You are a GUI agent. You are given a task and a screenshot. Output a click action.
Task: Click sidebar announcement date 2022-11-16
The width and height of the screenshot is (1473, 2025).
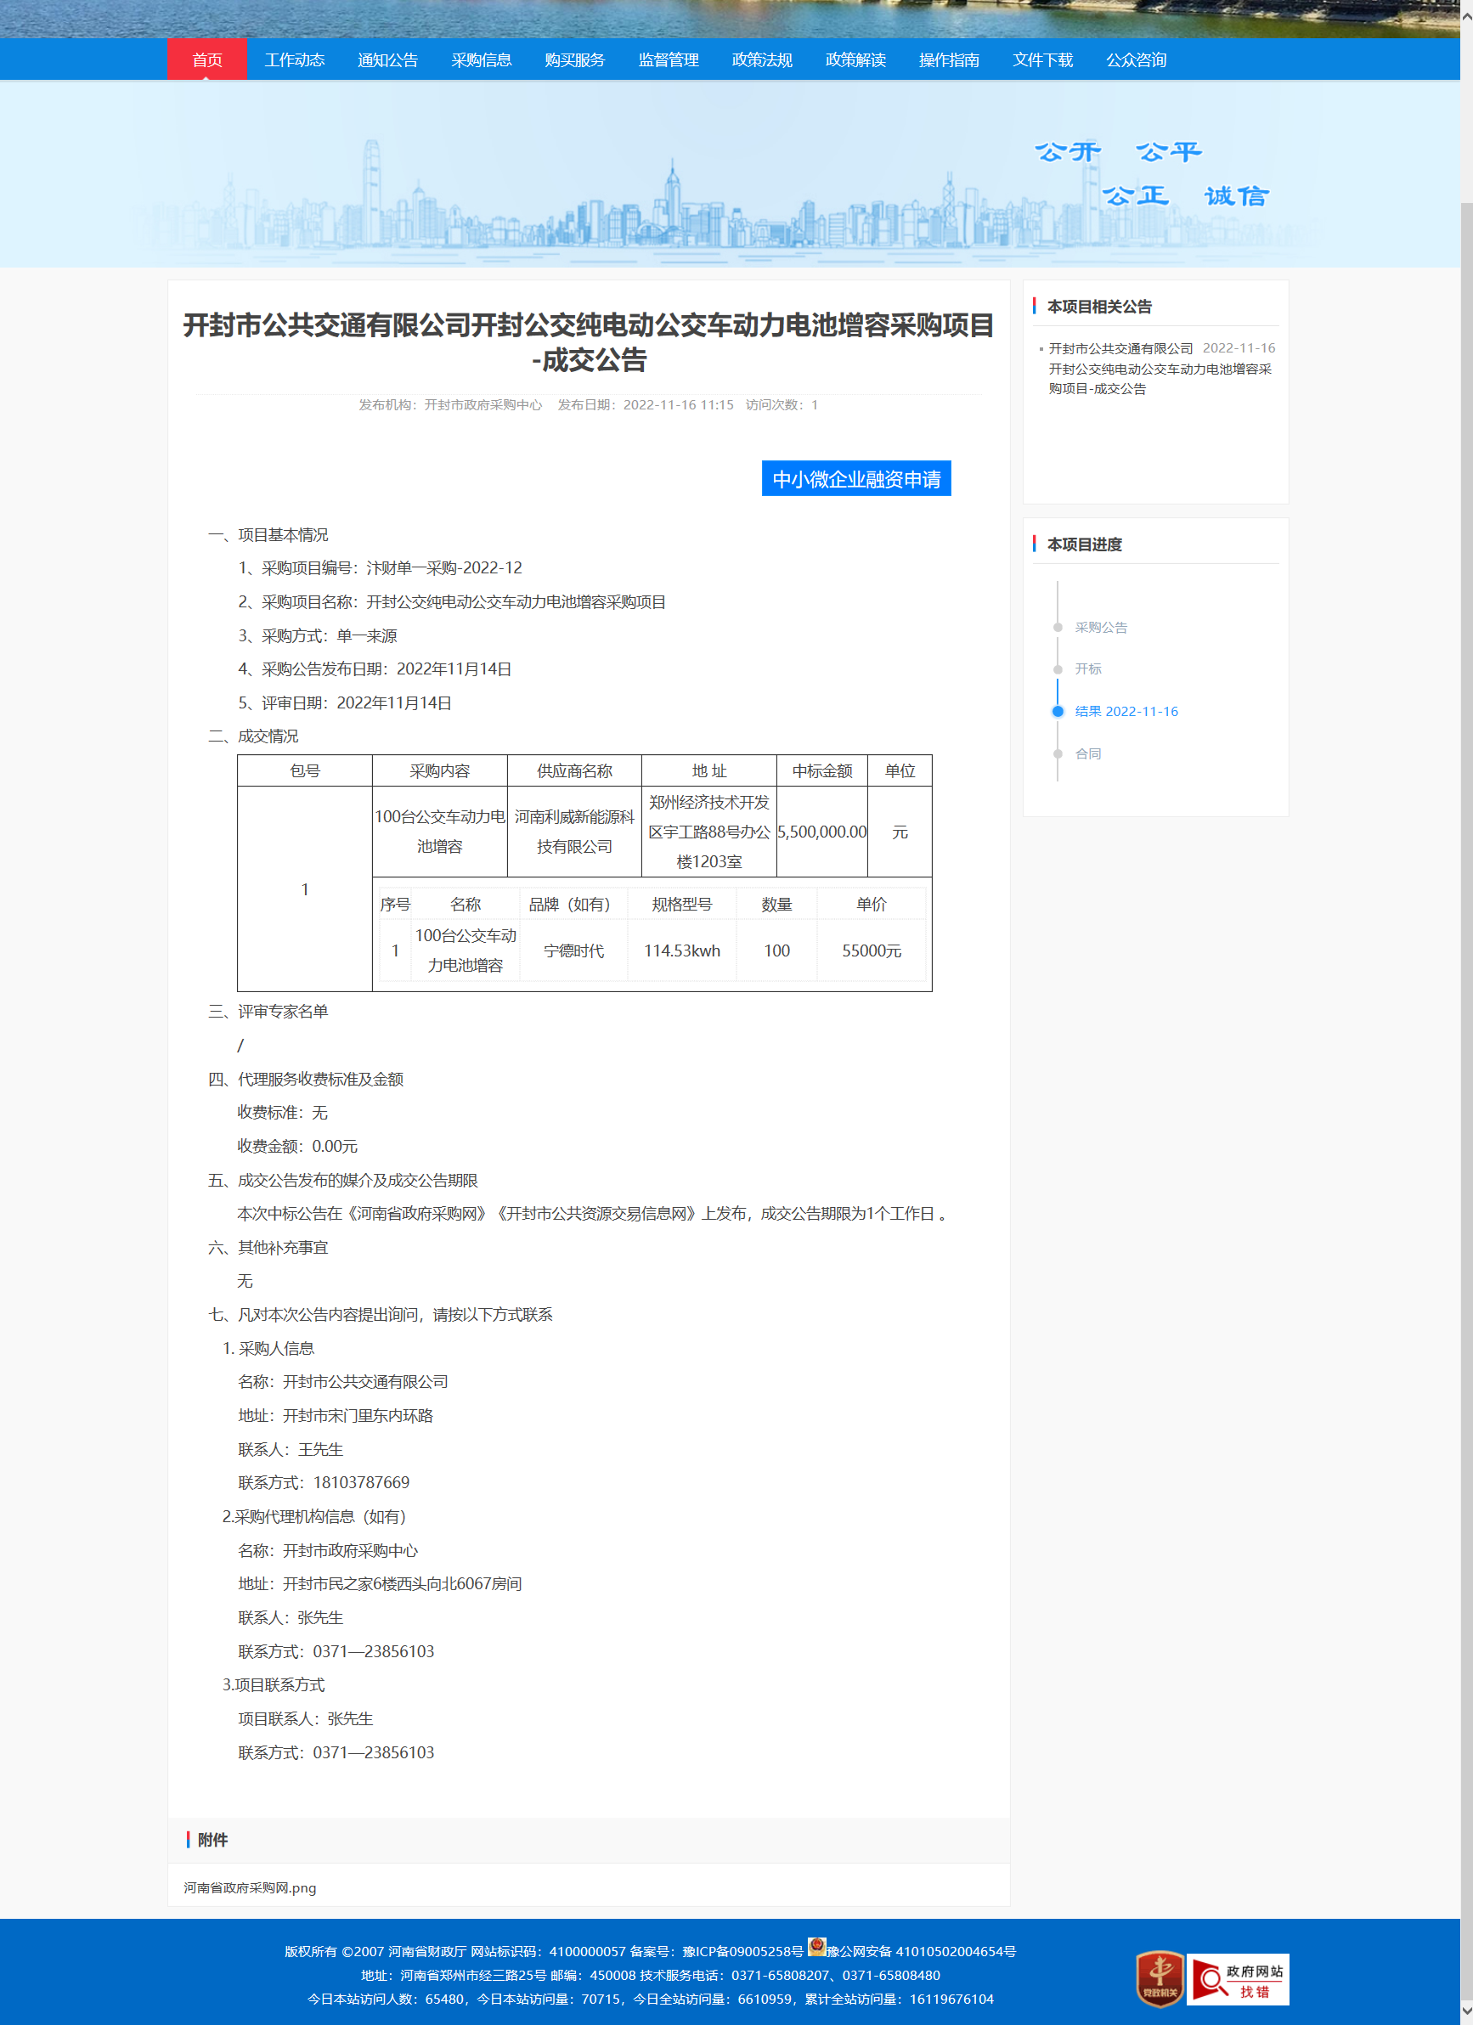(1239, 348)
